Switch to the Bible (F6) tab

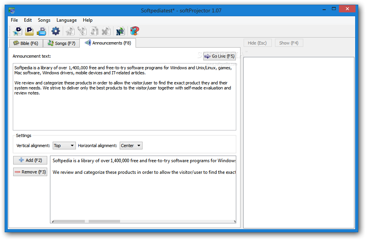coord(26,43)
